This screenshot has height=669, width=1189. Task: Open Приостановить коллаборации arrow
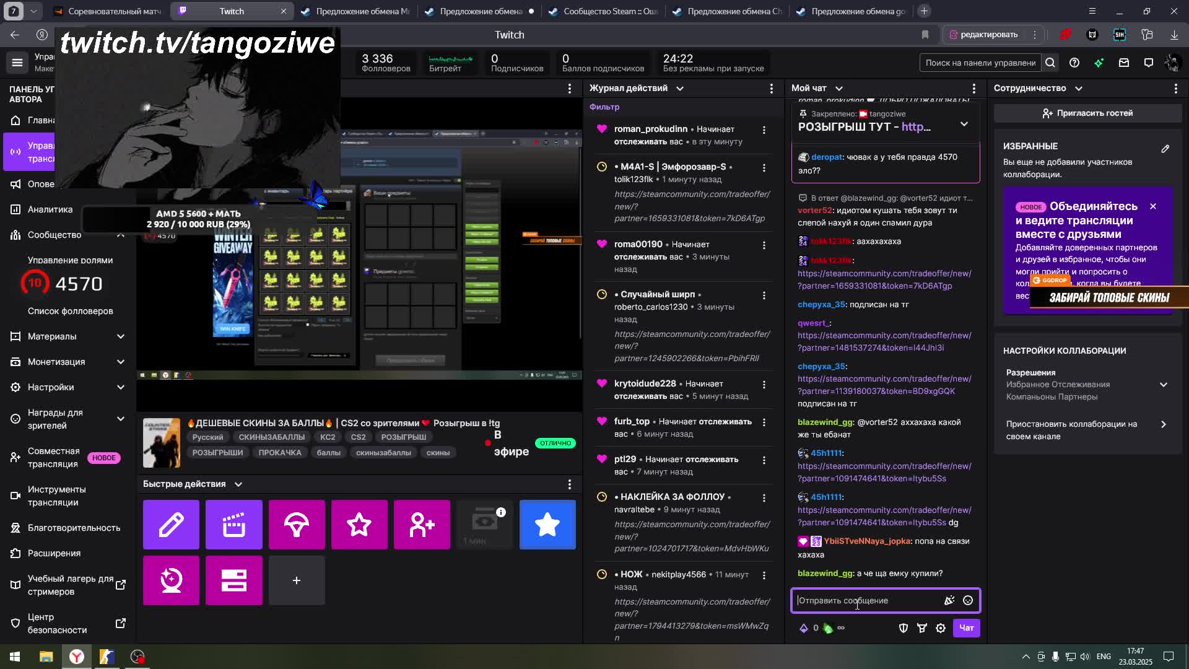pyautogui.click(x=1163, y=424)
